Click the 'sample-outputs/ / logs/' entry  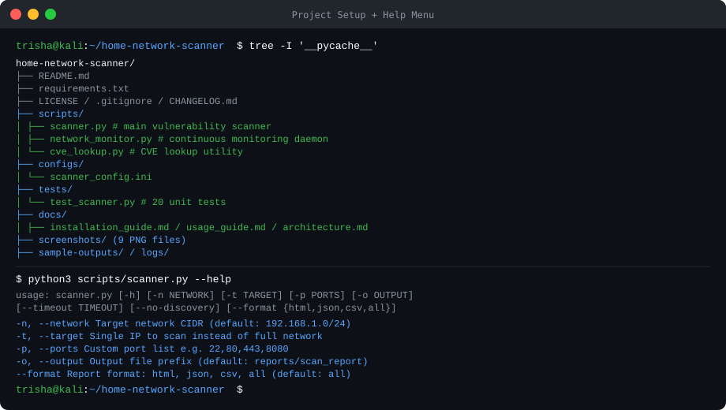tap(103, 252)
